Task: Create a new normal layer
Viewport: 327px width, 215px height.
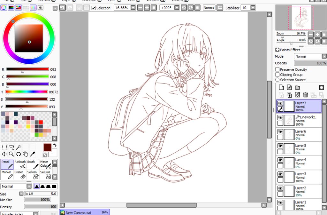Action: (281, 87)
